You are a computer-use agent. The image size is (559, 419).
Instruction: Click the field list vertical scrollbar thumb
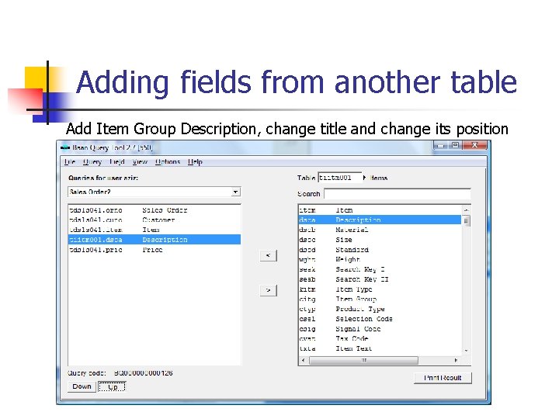(466, 220)
